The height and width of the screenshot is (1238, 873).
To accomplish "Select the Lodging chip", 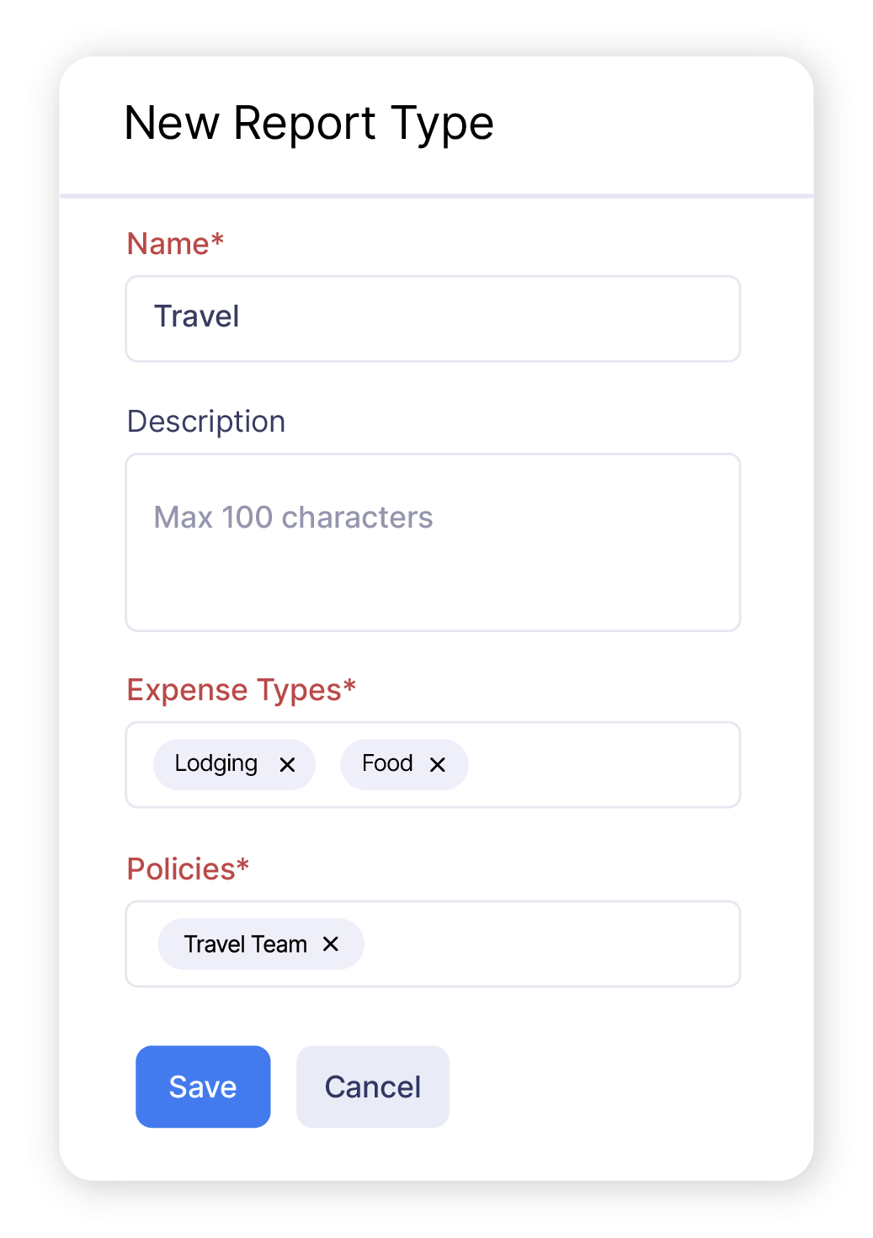I will [215, 764].
